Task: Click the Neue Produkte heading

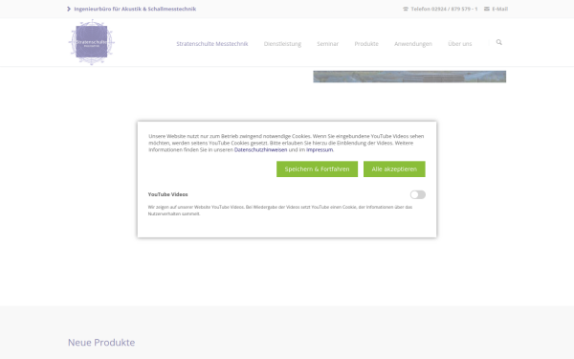Action: 101,342
